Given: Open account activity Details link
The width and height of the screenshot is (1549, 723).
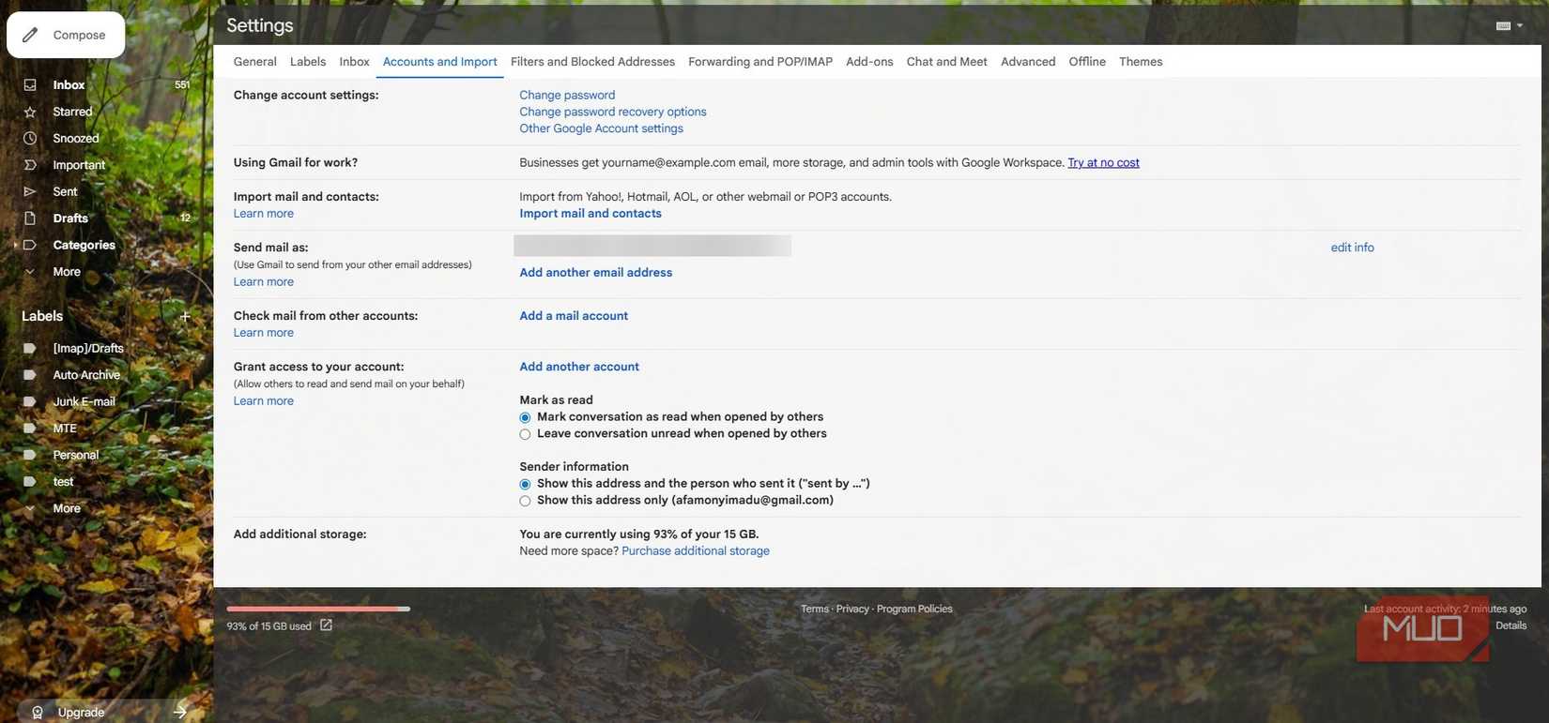Looking at the screenshot, I should coord(1511,626).
